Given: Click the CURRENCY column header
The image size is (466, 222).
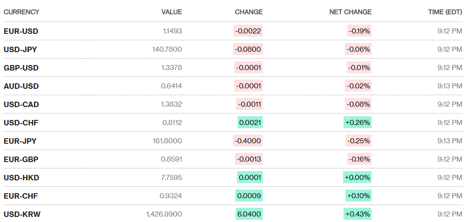Looking at the screenshot, I should click(22, 12).
